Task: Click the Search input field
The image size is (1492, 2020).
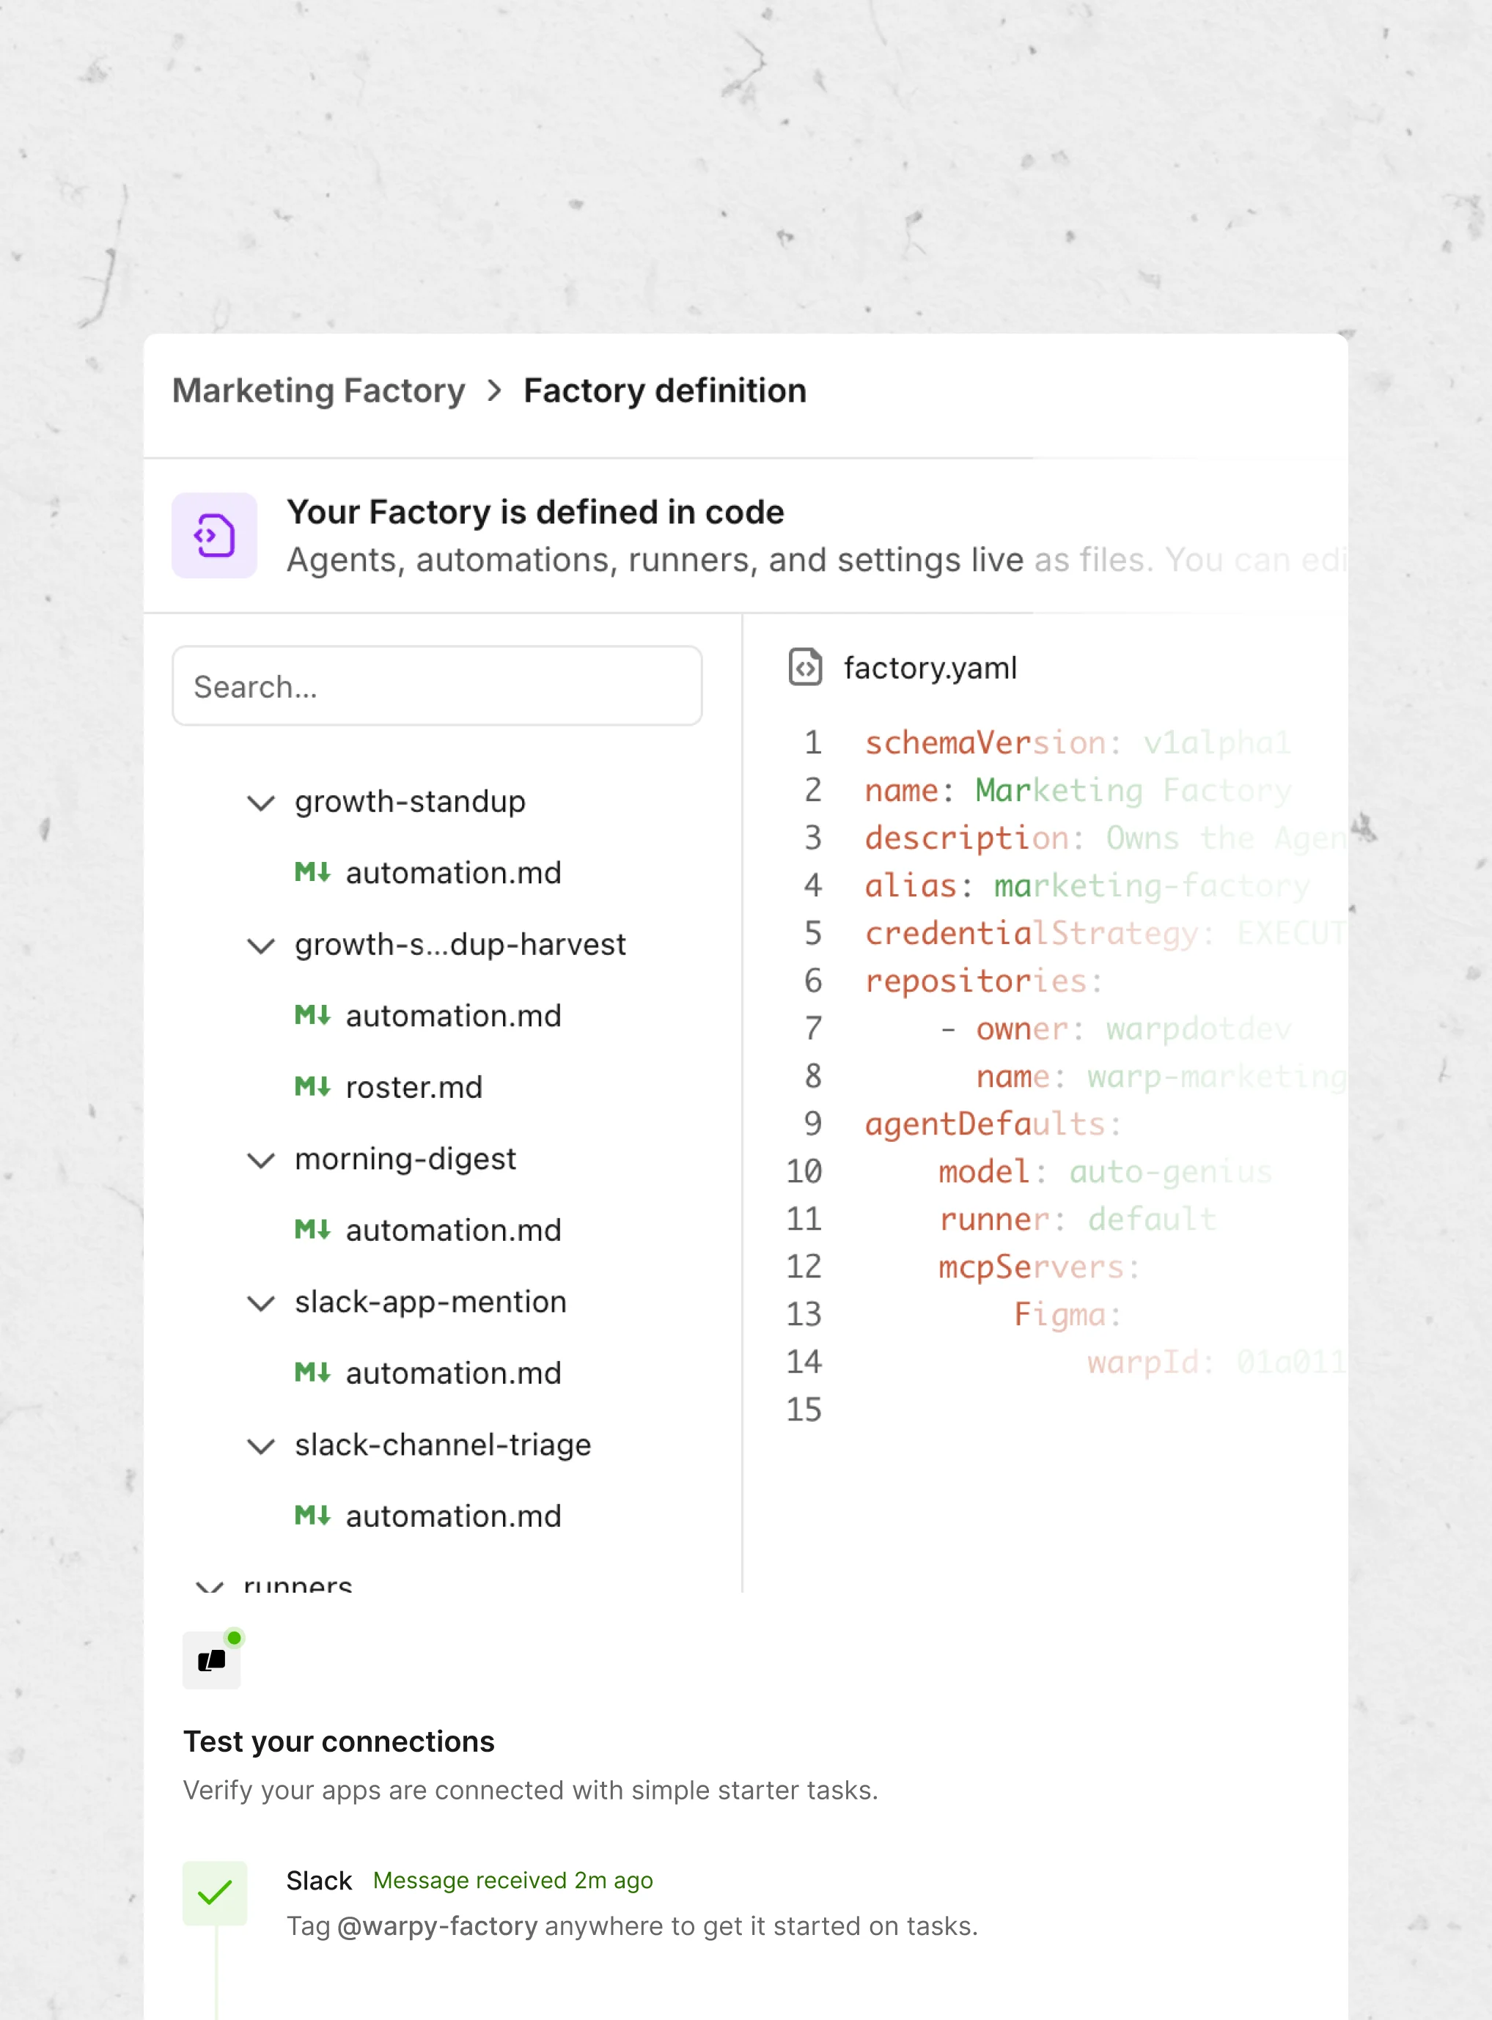Action: (x=437, y=686)
